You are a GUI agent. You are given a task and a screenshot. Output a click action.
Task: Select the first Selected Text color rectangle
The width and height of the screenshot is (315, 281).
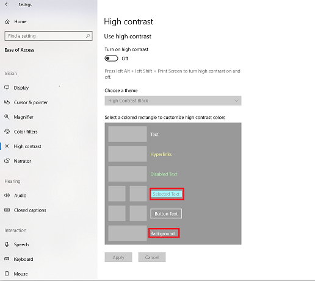click(x=117, y=193)
